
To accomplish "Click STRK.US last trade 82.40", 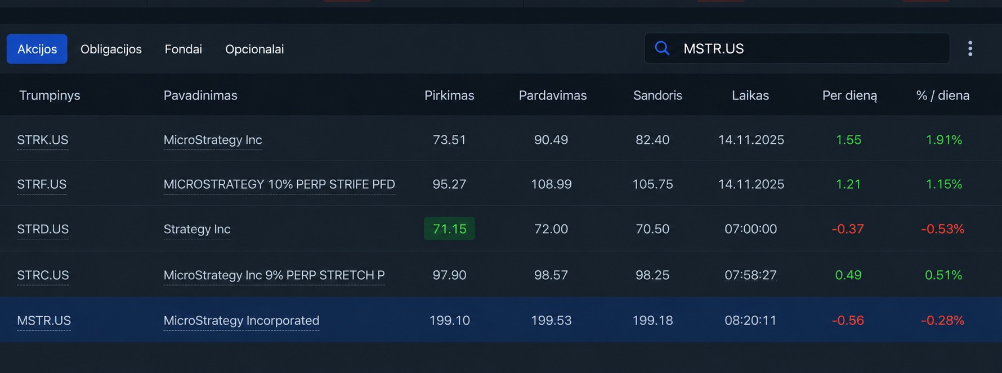I will [x=652, y=140].
